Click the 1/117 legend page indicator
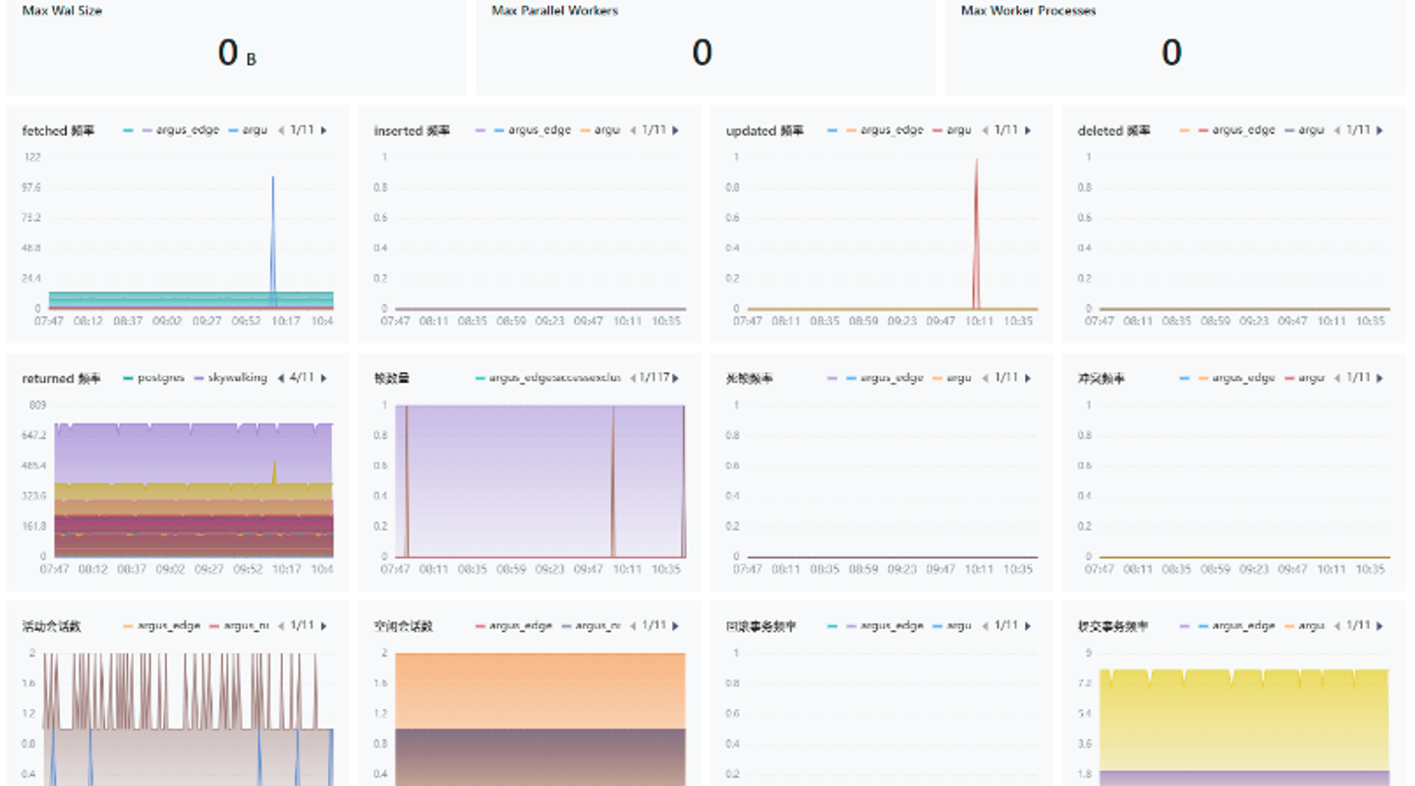Screen dimensions: 1415x786 point(653,378)
